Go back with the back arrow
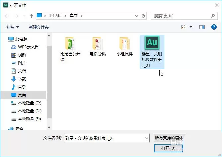 pyautogui.click(x=7, y=16)
